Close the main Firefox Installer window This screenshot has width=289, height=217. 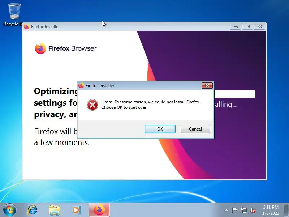(x=259, y=26)
